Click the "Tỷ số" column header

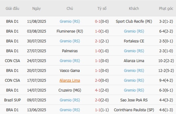(102, 8)
